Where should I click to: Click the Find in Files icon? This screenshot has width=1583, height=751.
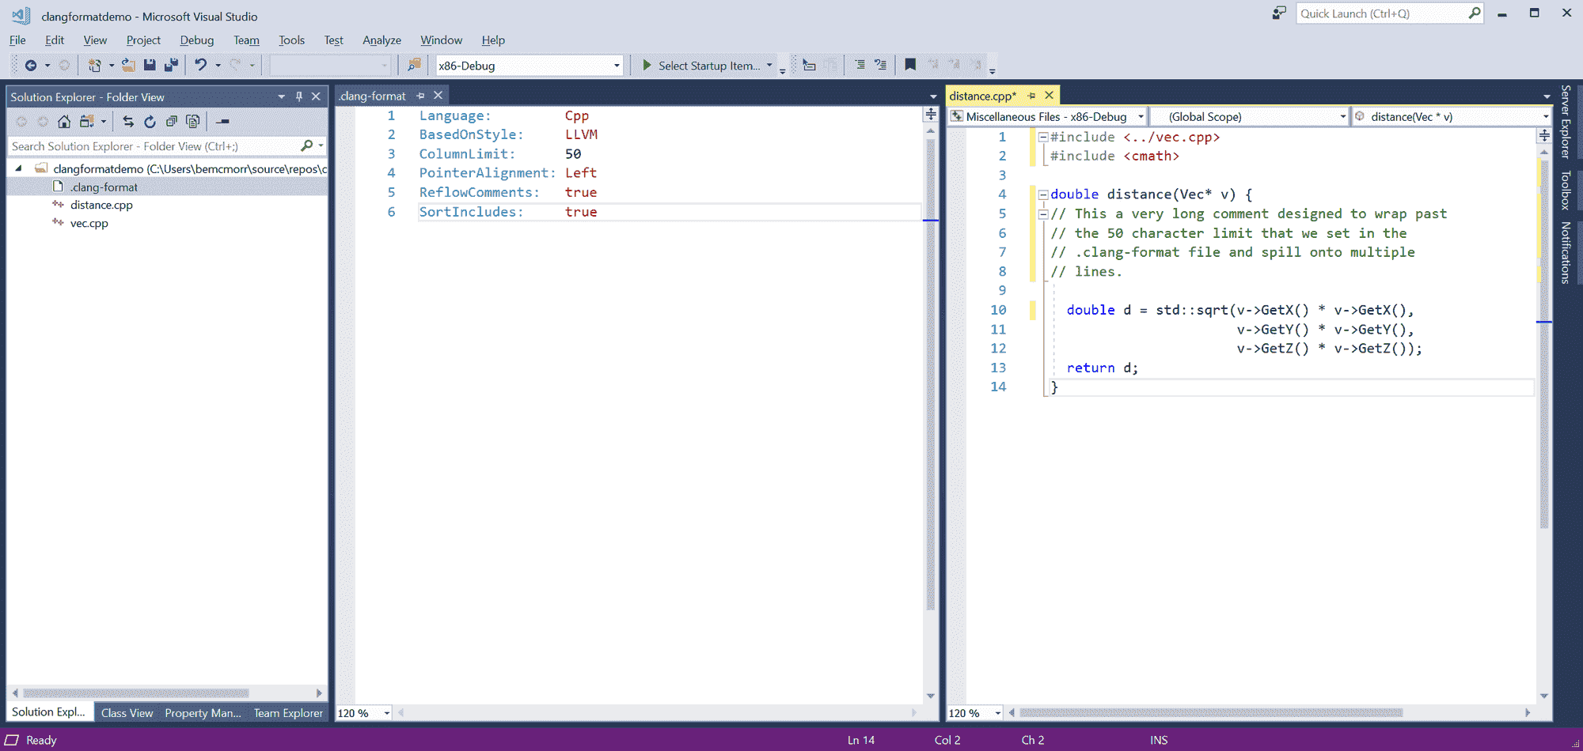click(x=414, y=65)
